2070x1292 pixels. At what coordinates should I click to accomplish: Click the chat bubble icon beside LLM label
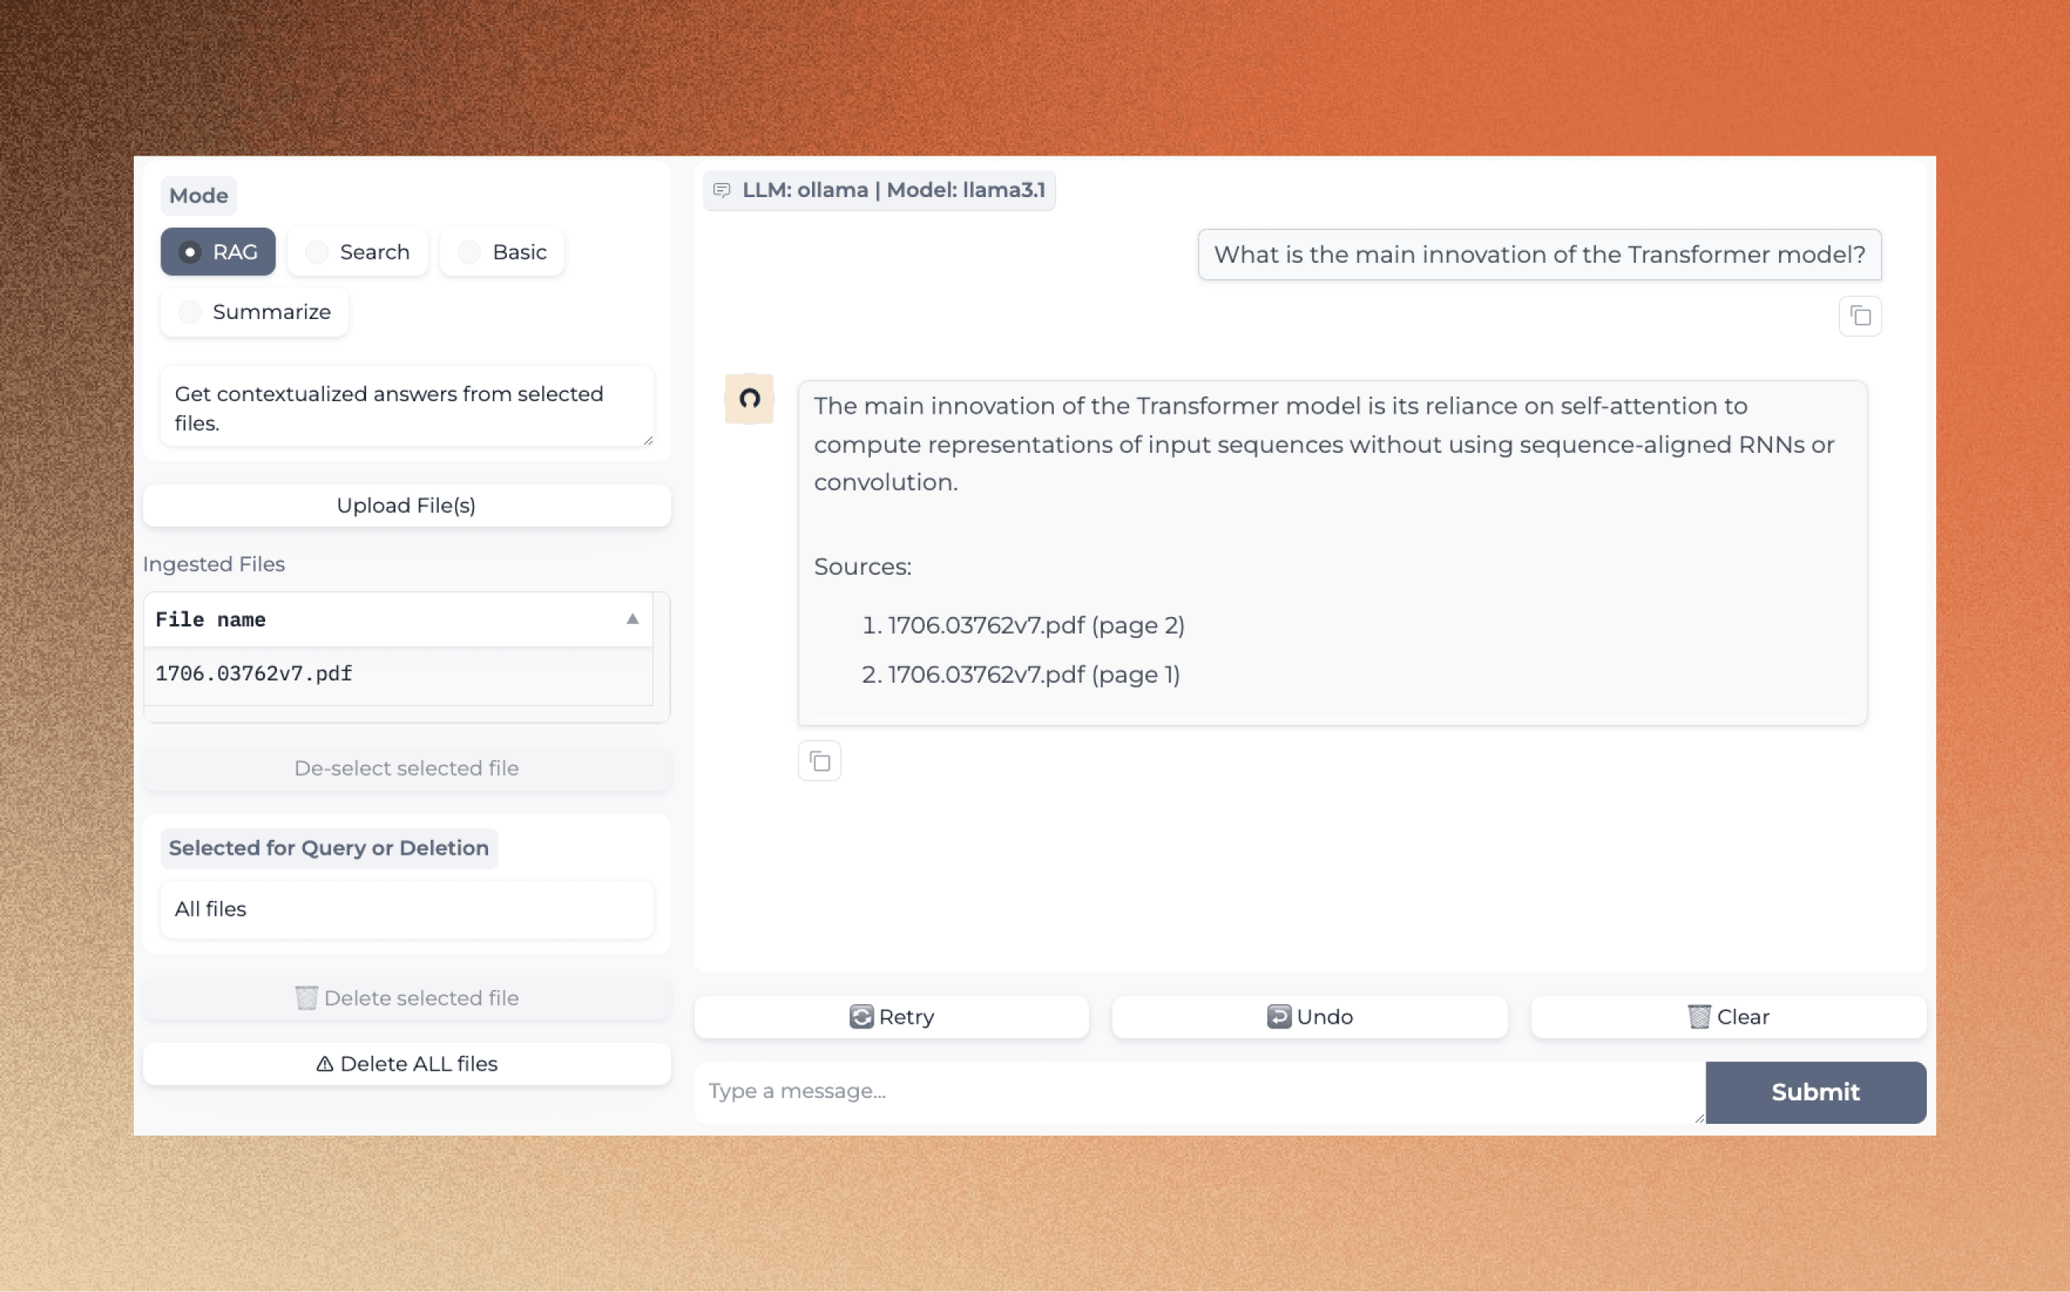[x=721, y=190]
